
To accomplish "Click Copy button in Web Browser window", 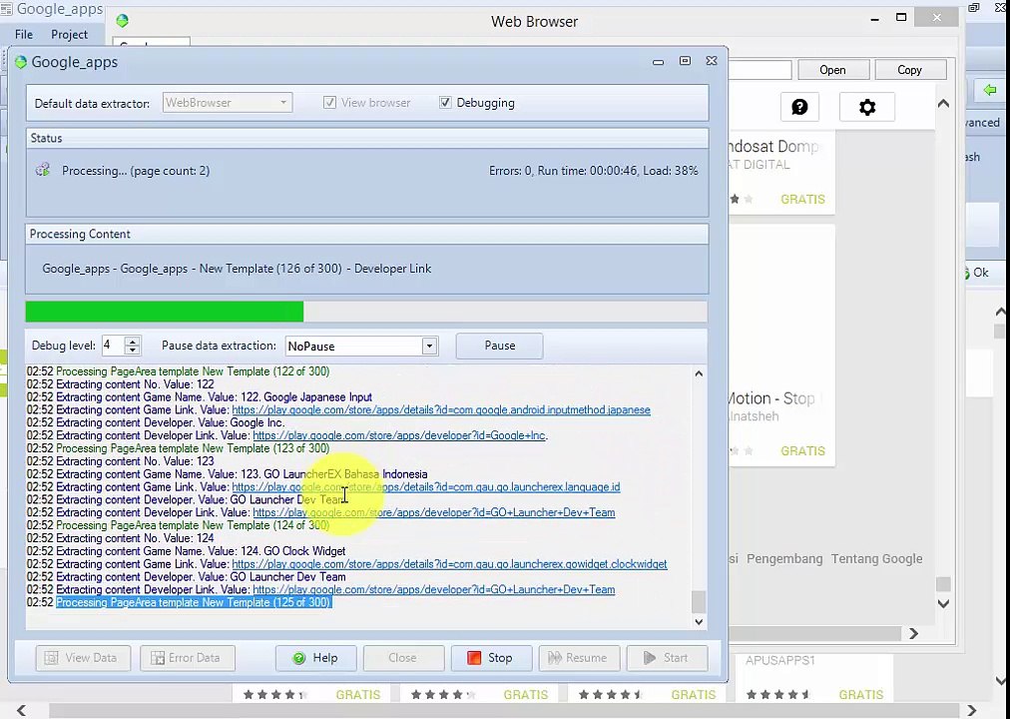I will click(x=909, y=70).
